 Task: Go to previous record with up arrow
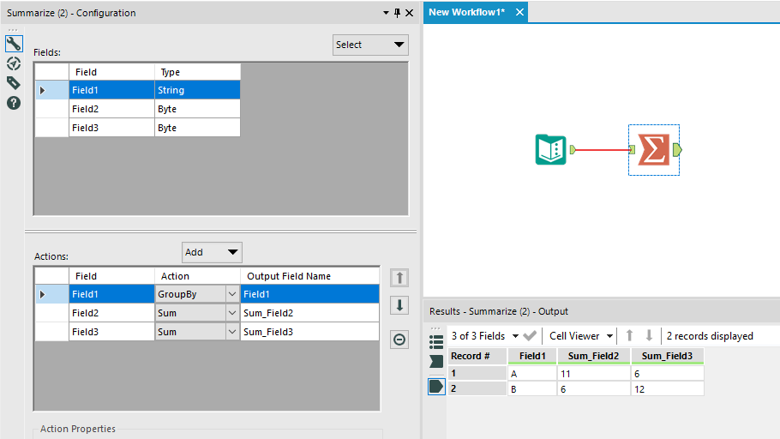pyautogui.click(x=630, y=336)
